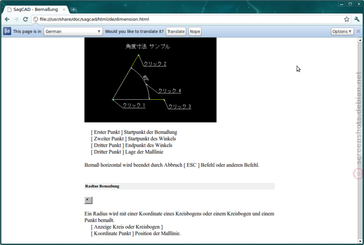Open a new tab with plus button
The width and height of the screenshot is (364, 245).
click(74, 10)
